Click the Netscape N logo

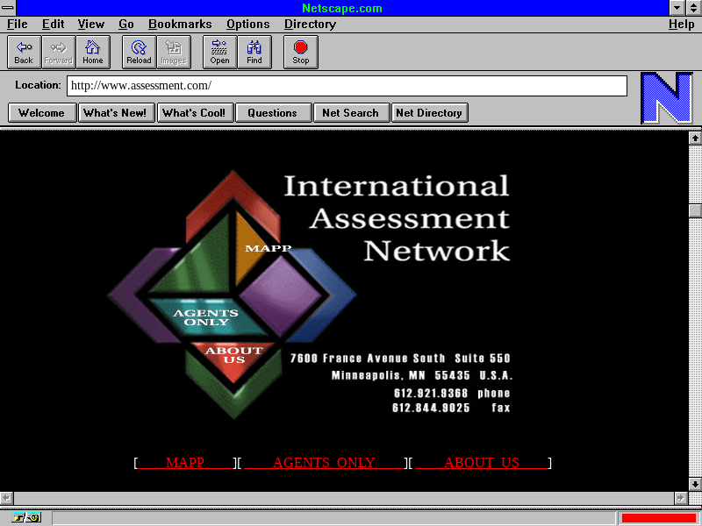(x=667, y=97)
